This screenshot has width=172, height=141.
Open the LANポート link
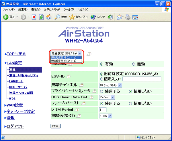(x=16, y=81)
